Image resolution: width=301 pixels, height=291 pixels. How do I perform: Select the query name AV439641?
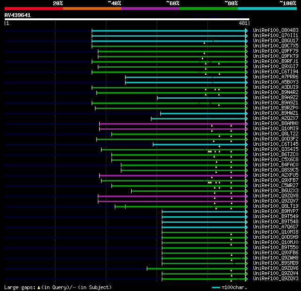pyautogui.click(x=17, y=15)
